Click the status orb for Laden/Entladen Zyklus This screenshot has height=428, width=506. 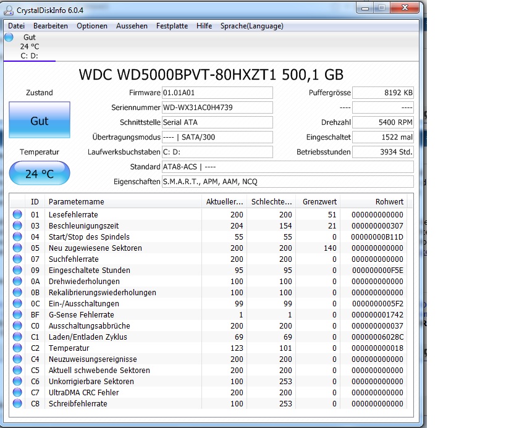(x=17, y=337)
